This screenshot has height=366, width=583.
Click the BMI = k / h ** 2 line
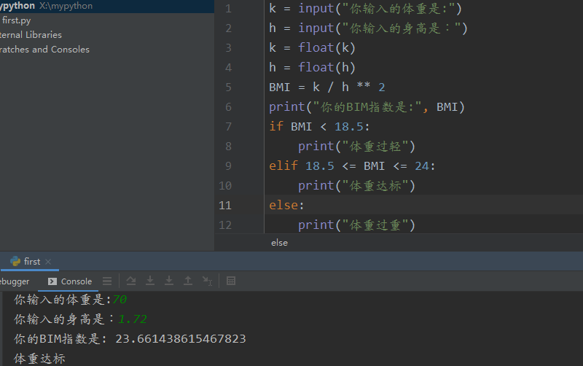[327, 87]
